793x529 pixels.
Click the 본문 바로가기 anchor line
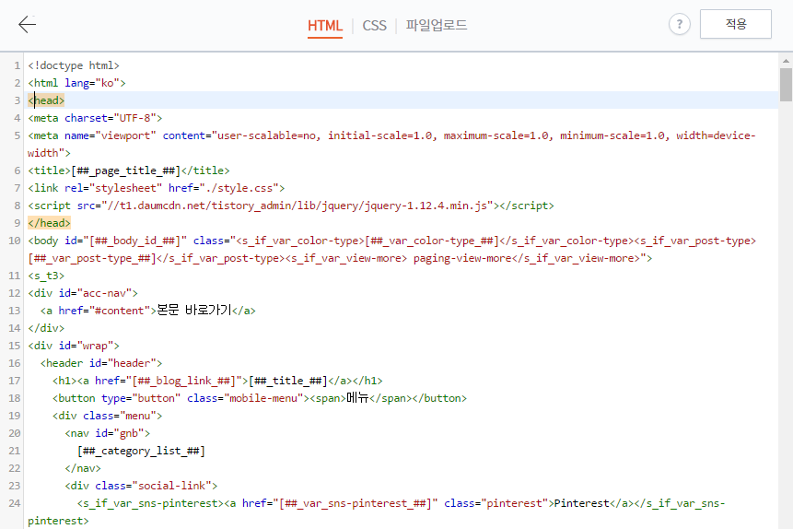click(147, 311)
